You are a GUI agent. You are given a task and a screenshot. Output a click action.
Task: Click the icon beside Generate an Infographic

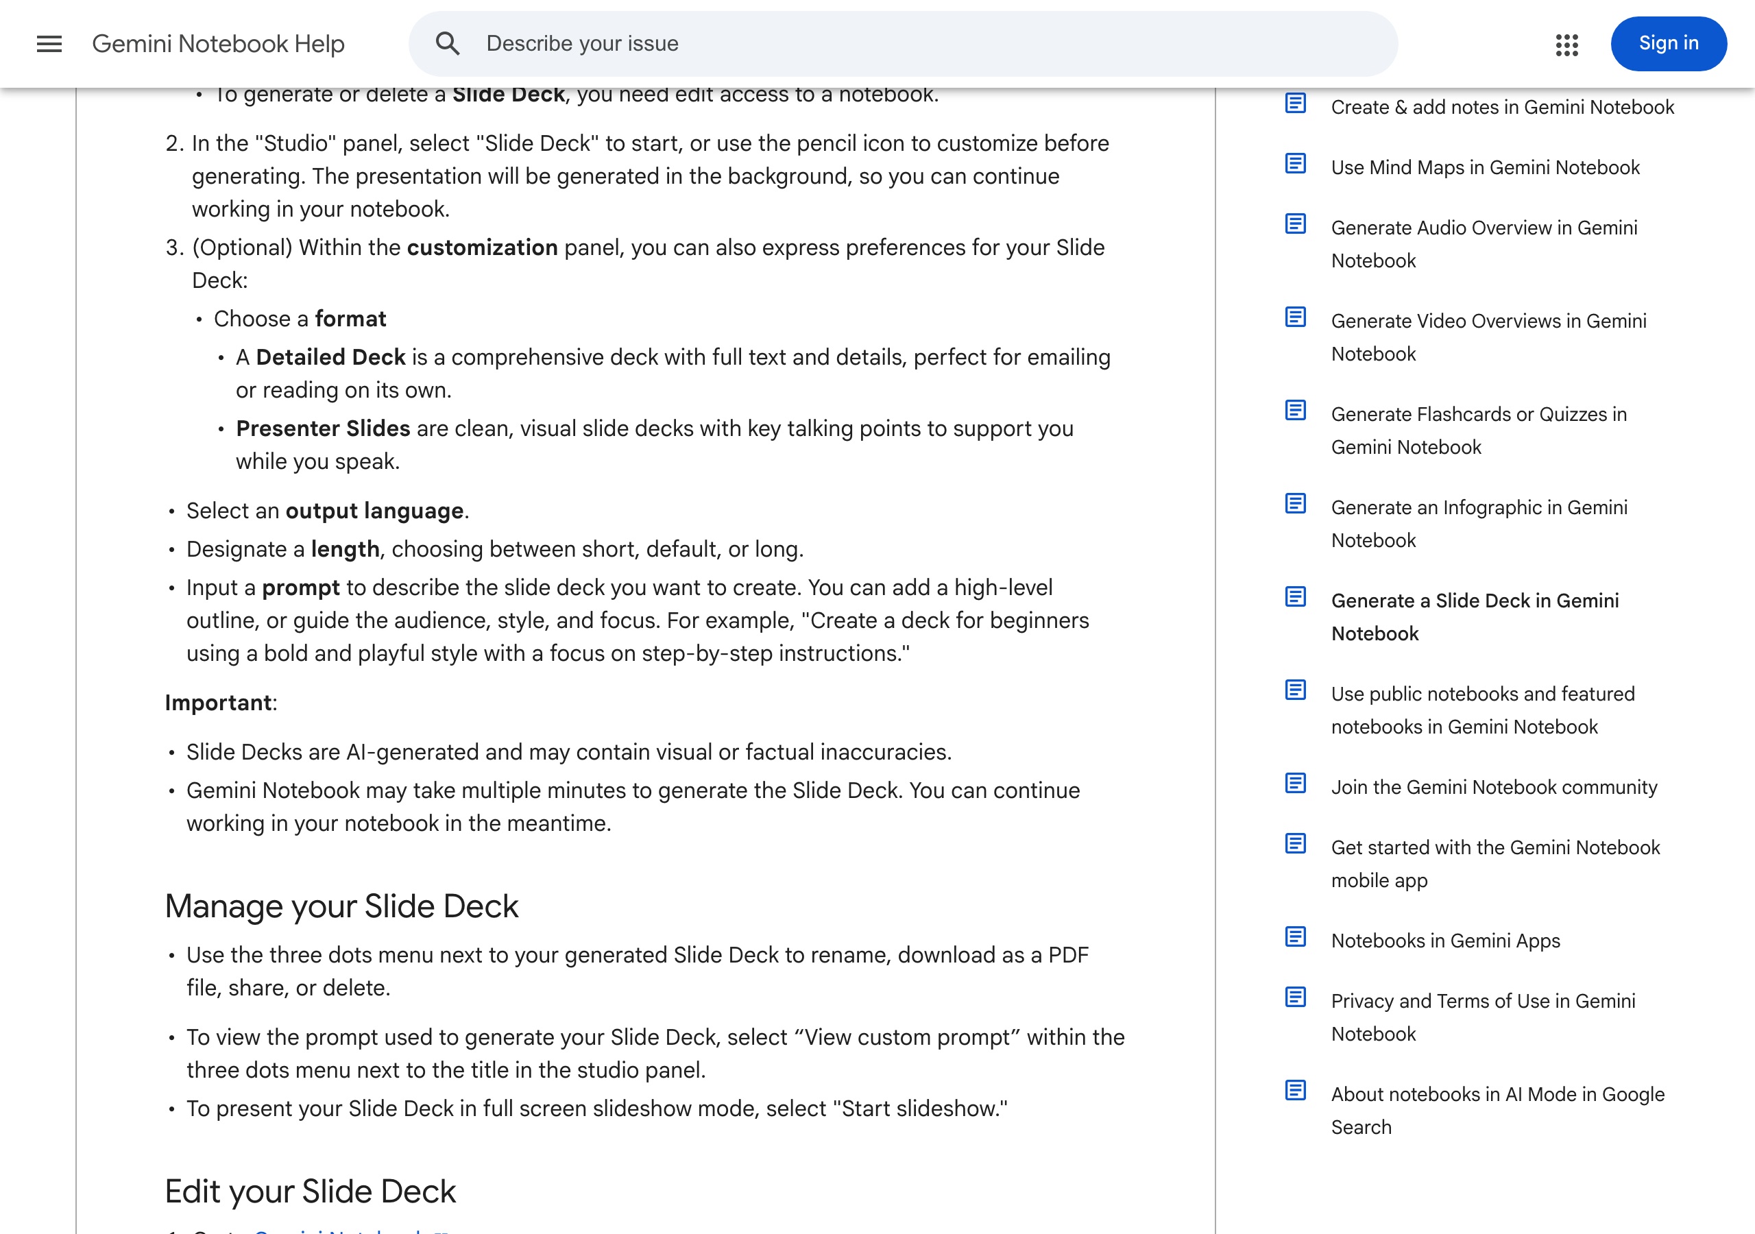click(1296, 504)
